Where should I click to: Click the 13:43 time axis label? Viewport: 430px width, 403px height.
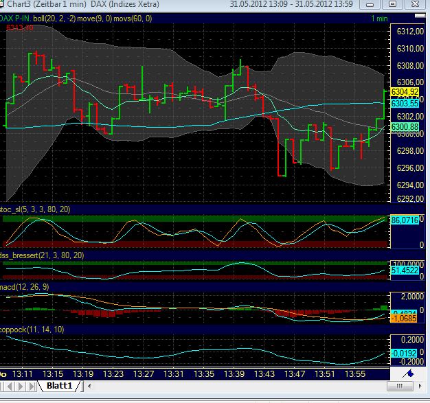click(264, 374)
